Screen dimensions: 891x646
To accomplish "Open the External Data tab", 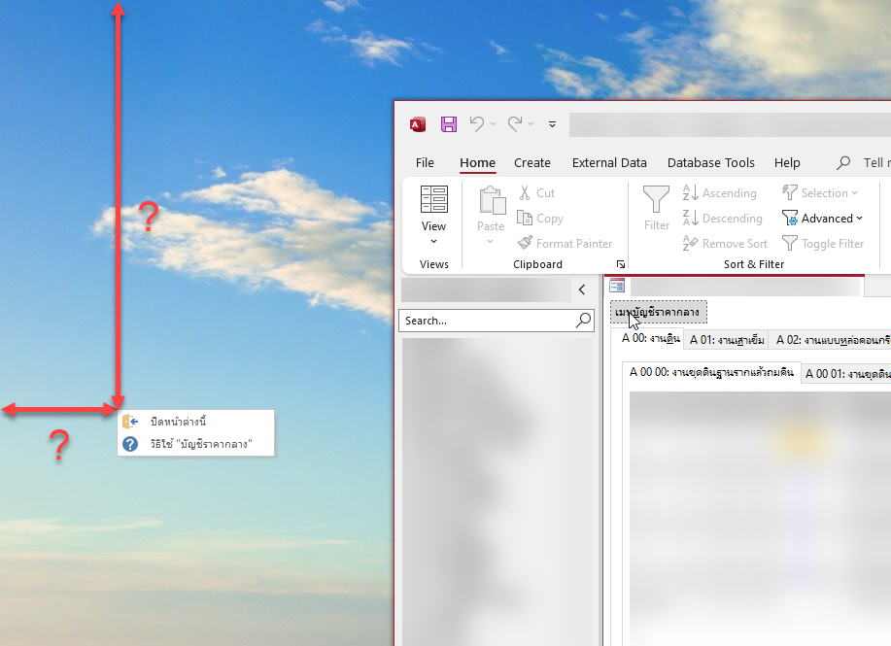I will pos(609,163).
